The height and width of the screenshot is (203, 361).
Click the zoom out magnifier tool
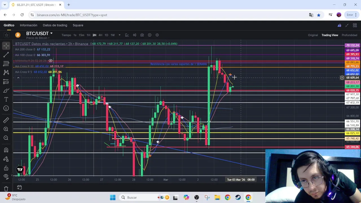pos(6,138)
